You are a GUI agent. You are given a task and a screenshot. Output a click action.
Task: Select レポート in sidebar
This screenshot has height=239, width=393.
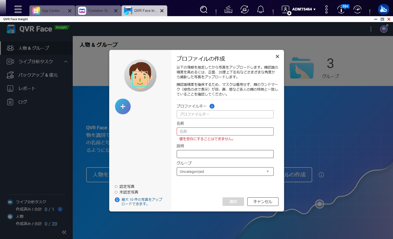[36, 88]
